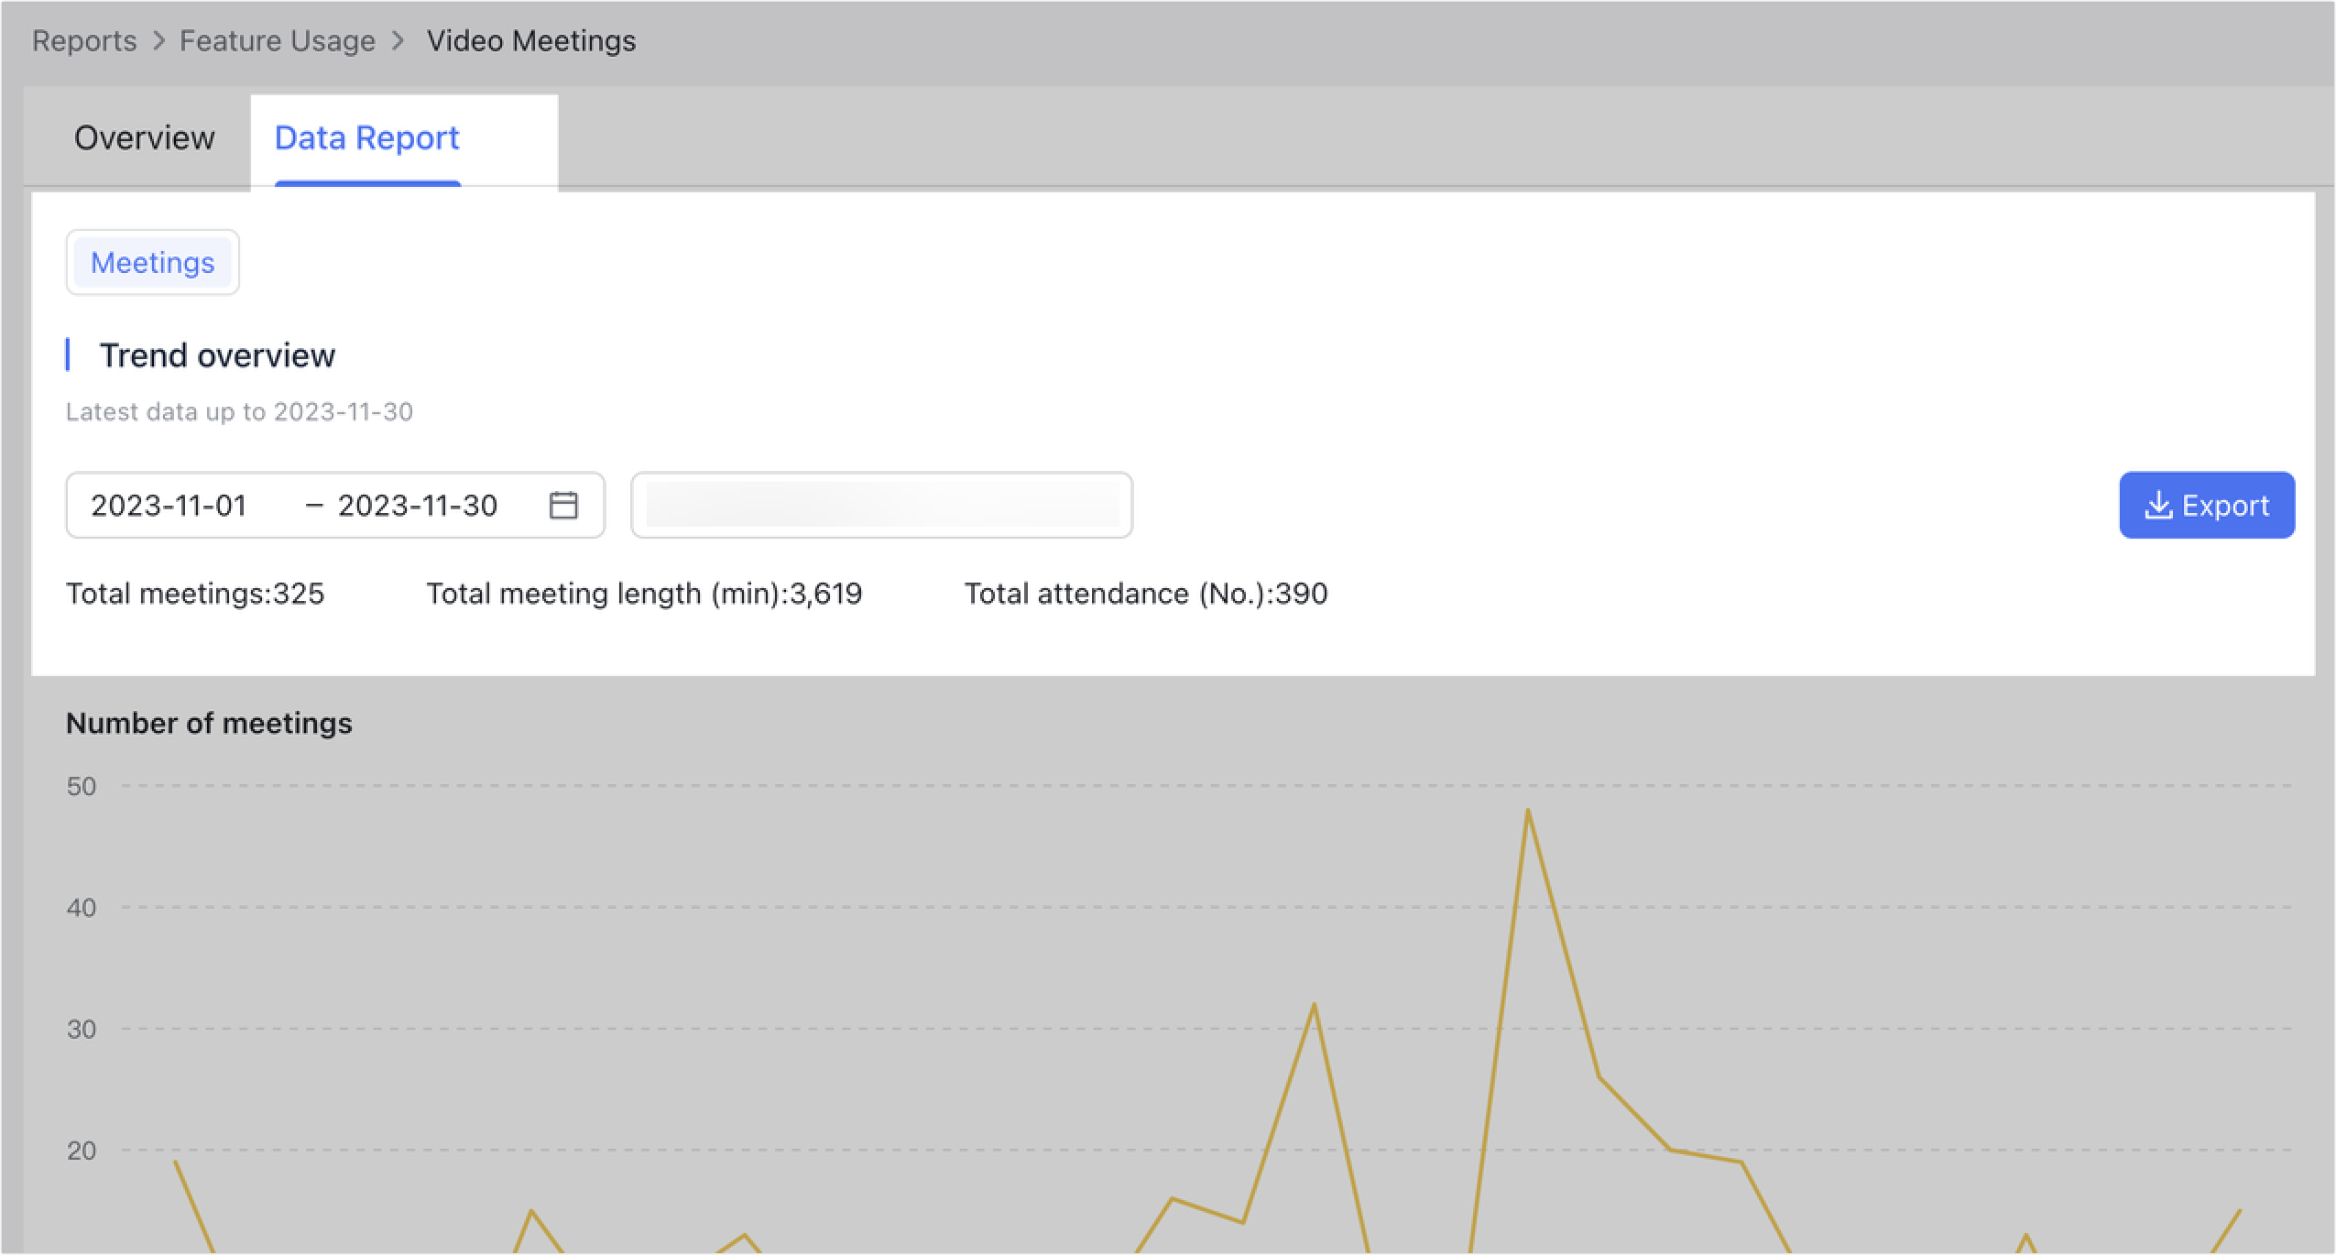This screenshot has height=1255, width=2336.
Task: Click the chart peak near 50 meetings
Action: coord(1527,812)
